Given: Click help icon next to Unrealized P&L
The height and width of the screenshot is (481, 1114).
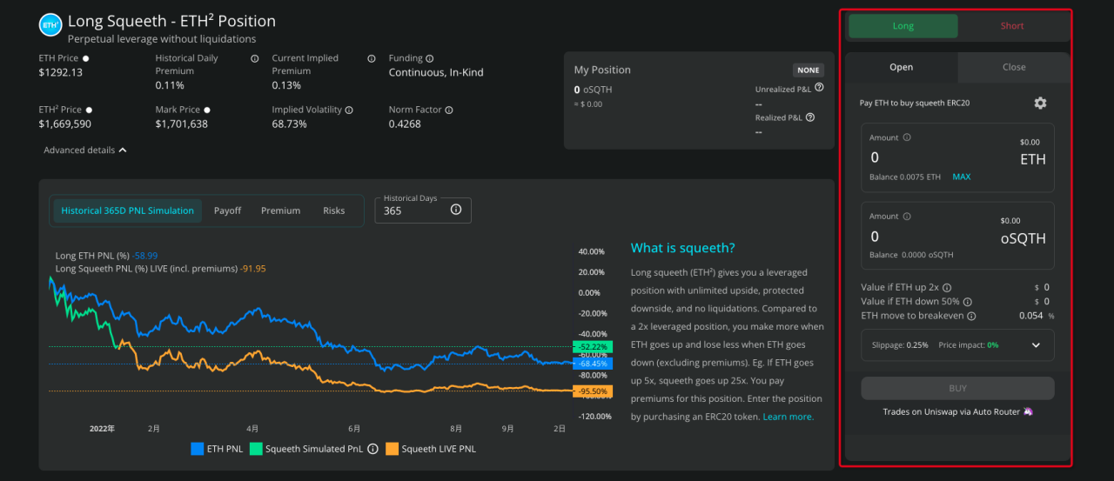Looking at the screenshot, I should click(819, 88).
